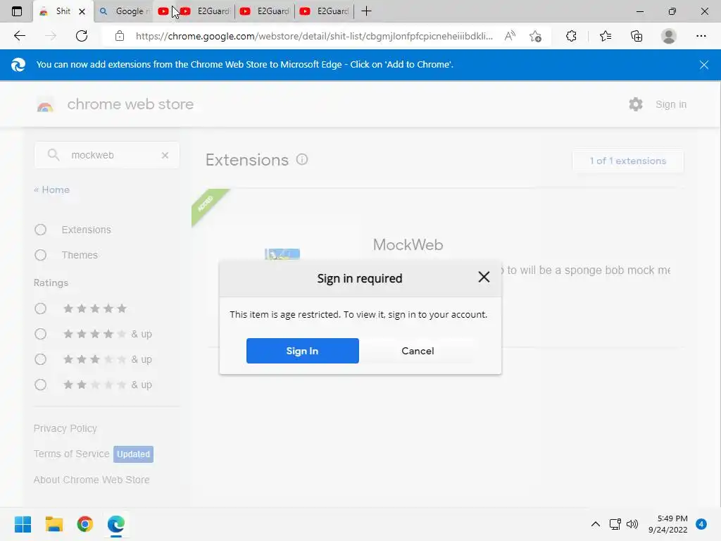The width and height of the screenshot is (721, 541).
Task: Clear the mockweb search text
Action: coord(165,156)
